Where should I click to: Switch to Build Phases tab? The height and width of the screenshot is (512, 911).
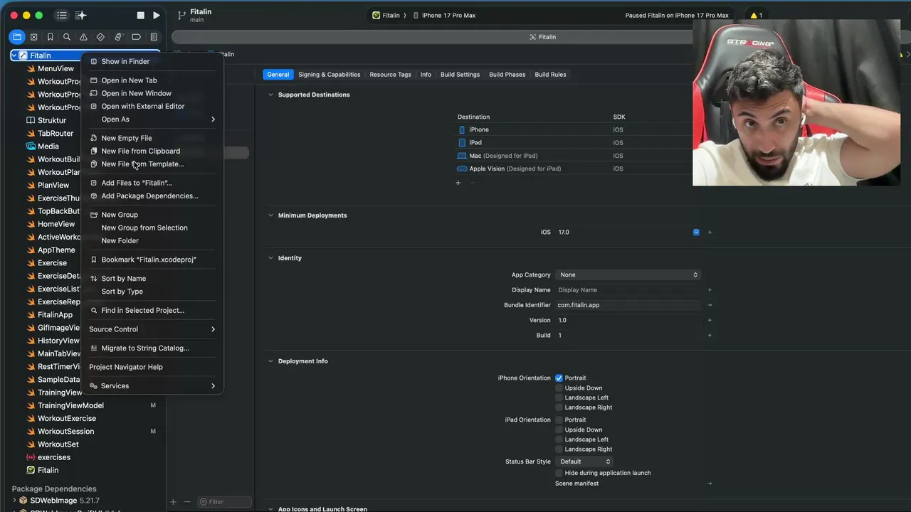point(507,75)
